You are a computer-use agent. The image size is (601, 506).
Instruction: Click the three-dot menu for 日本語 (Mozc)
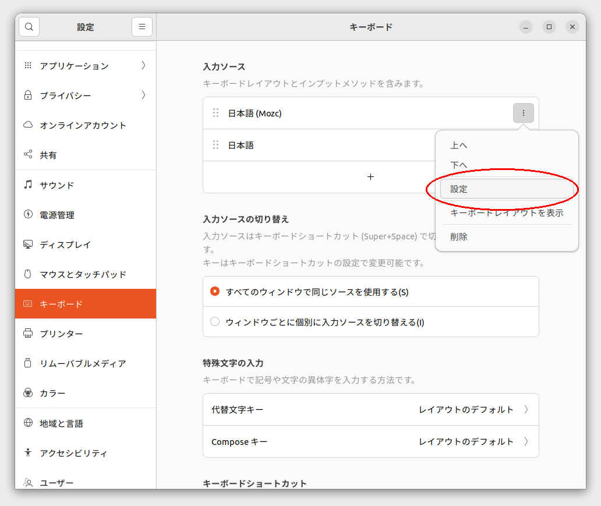click(x=523, y=113)
